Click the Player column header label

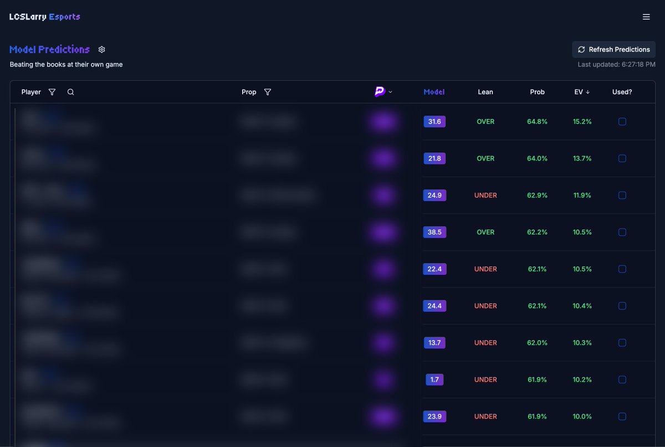[31, 92]
